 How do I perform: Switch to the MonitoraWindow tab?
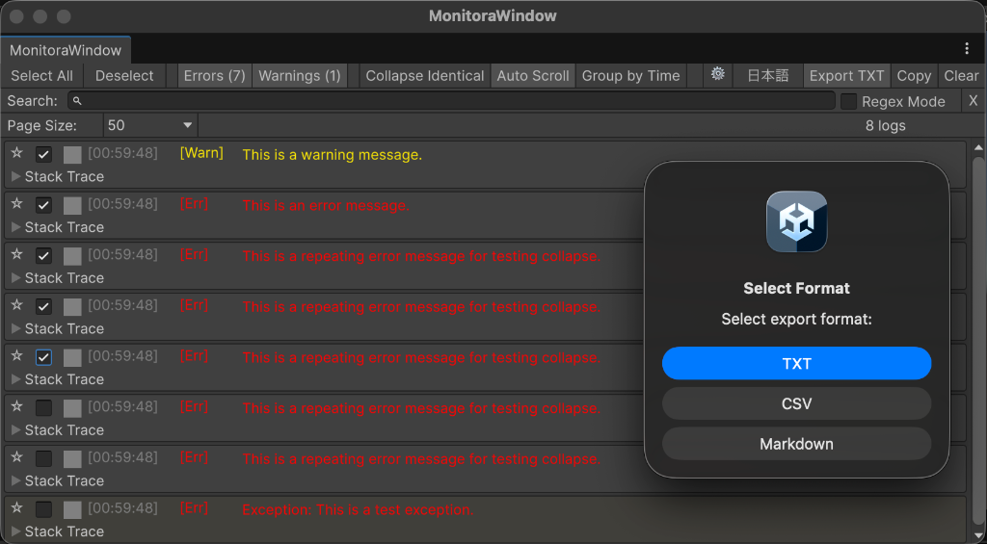click(x=66, y=50)
